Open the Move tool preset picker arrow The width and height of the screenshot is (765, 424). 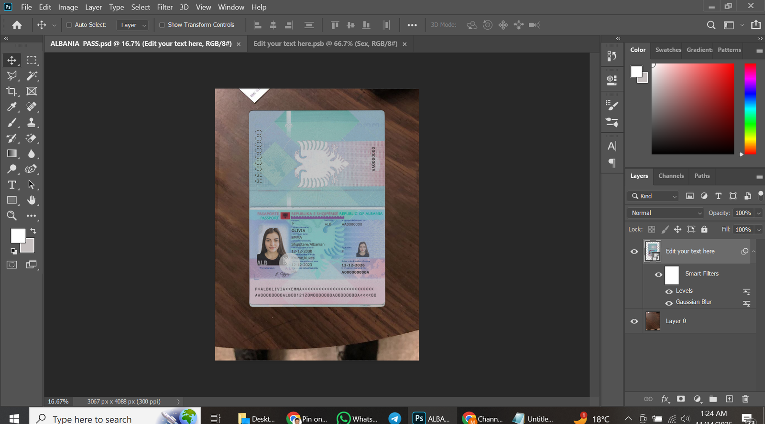[x=54, y=25]
